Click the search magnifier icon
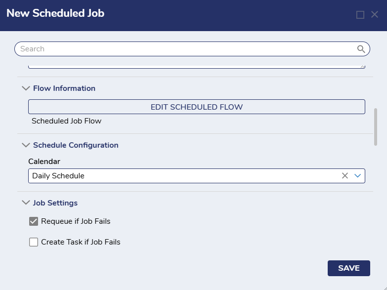The width and height of the screenshot is (387, 290). pos(361,49)
